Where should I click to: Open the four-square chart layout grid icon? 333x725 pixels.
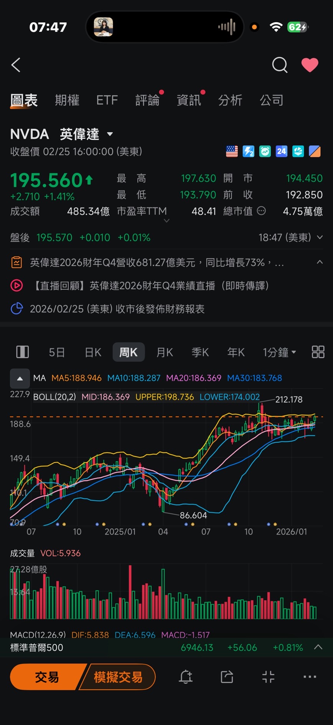[x=318, y=352]
